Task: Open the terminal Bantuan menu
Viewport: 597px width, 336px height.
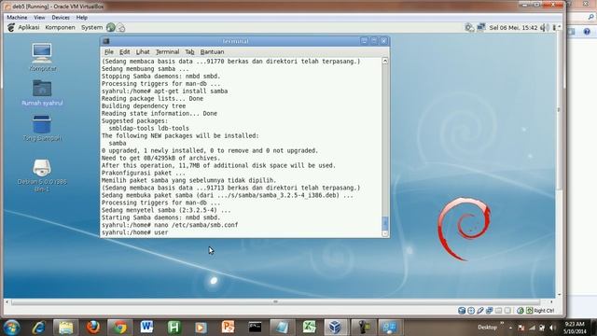Action: click(x=212, y=52)
